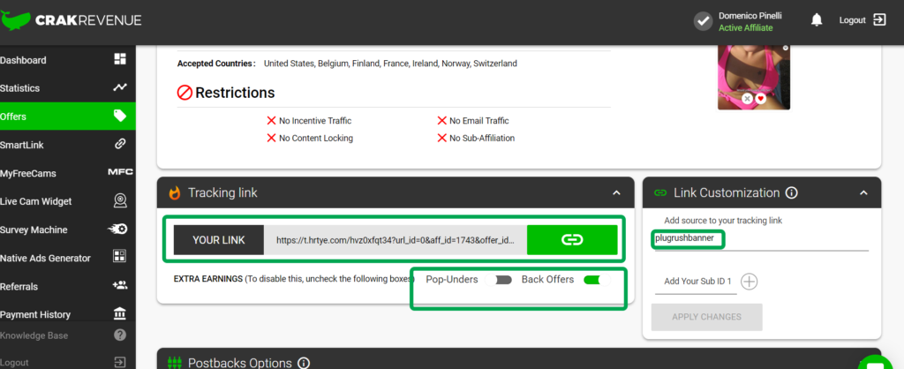Click the heart icon on the ad preview

coord(760,99)
